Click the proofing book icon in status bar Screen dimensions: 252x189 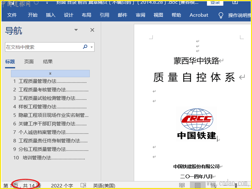[x=83, y=185]
